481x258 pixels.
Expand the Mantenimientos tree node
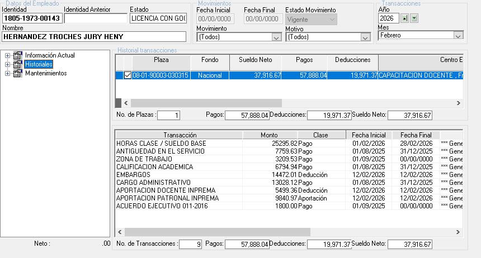8,73
